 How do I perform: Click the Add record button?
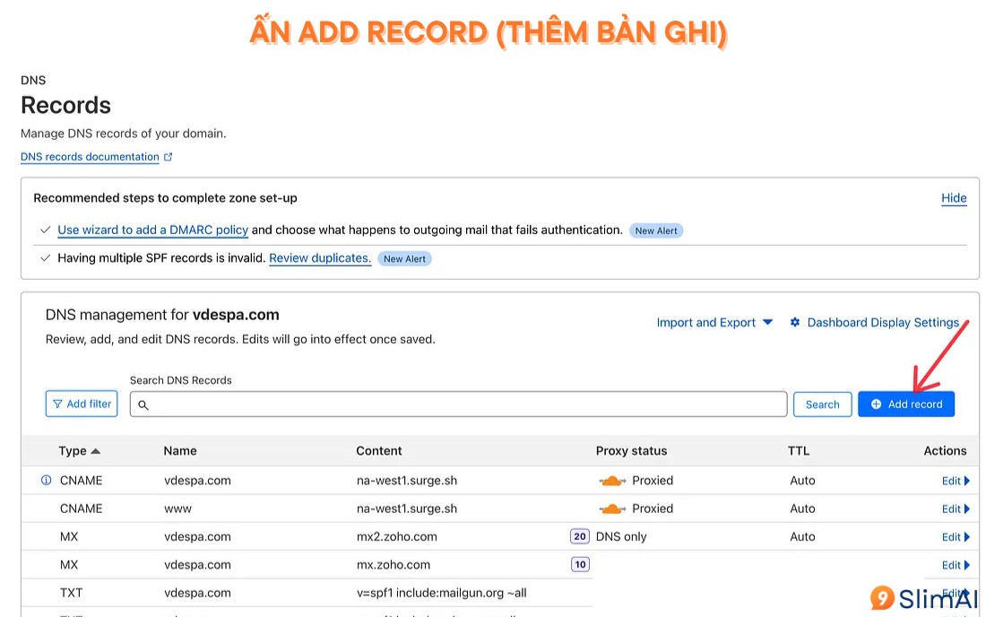tap(906, 404)
